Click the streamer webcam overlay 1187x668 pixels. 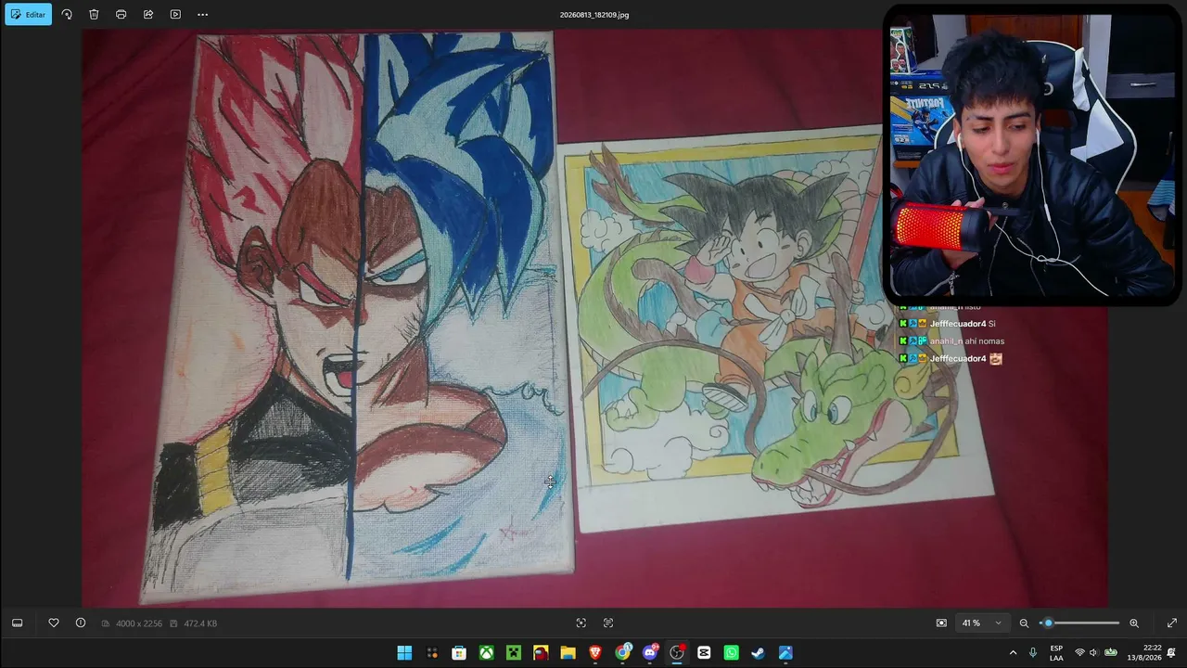(x=1031, y=155)
